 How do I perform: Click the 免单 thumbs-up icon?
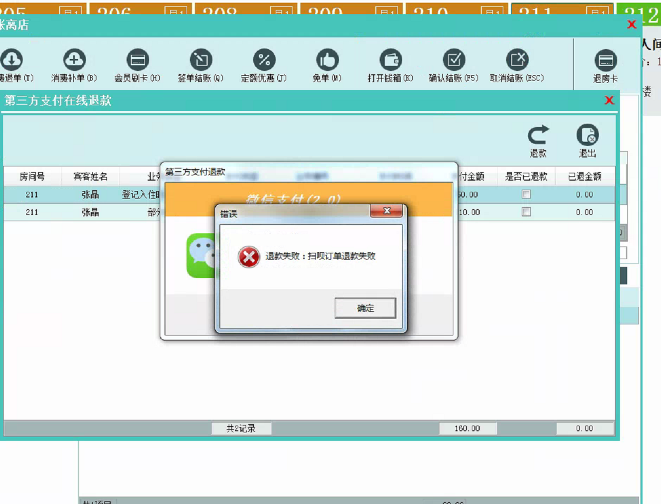327,60
